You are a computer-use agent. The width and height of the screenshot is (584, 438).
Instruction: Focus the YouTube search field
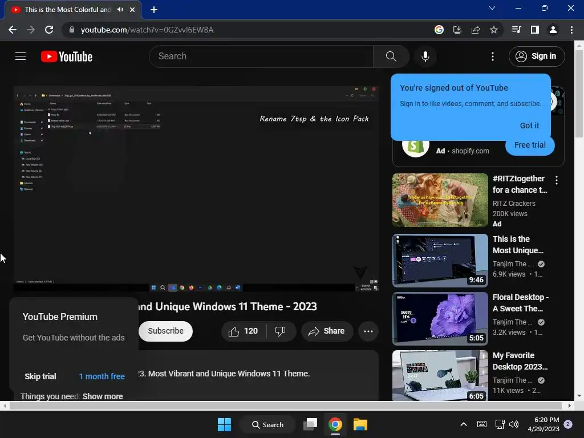pos(261,56)
